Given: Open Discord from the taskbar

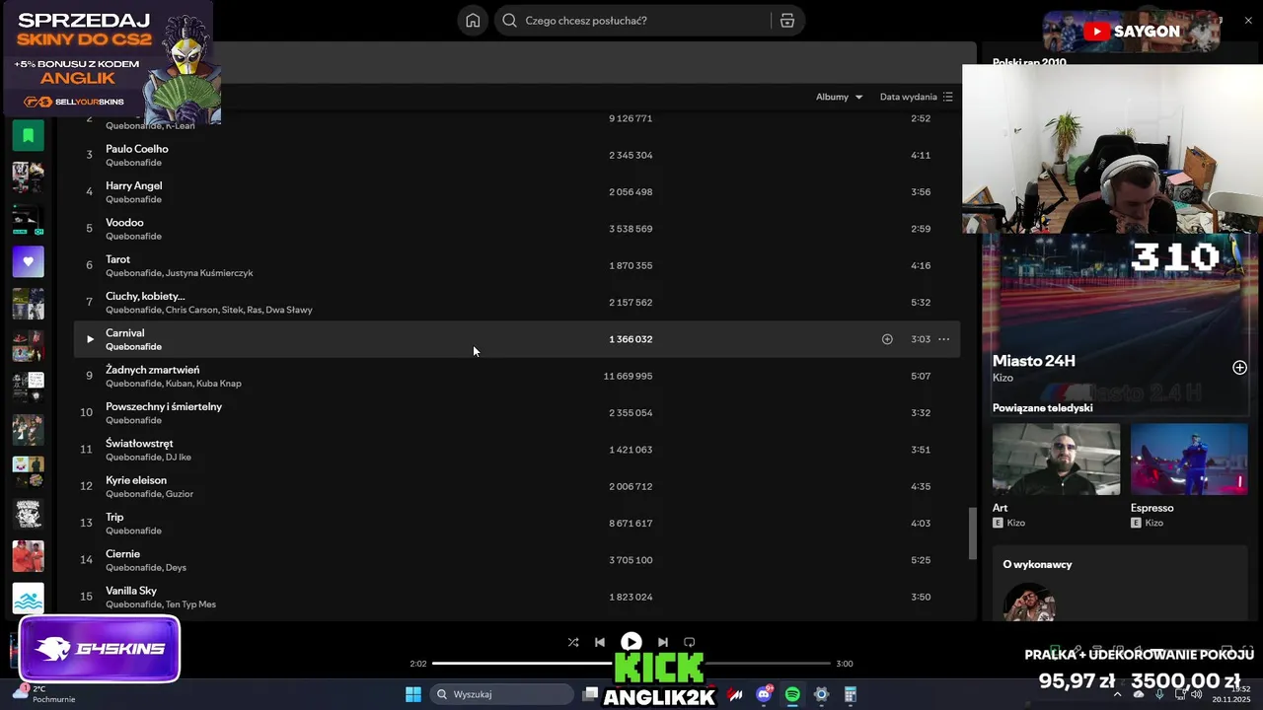Looking at the screenshot, I should point(764,694).
